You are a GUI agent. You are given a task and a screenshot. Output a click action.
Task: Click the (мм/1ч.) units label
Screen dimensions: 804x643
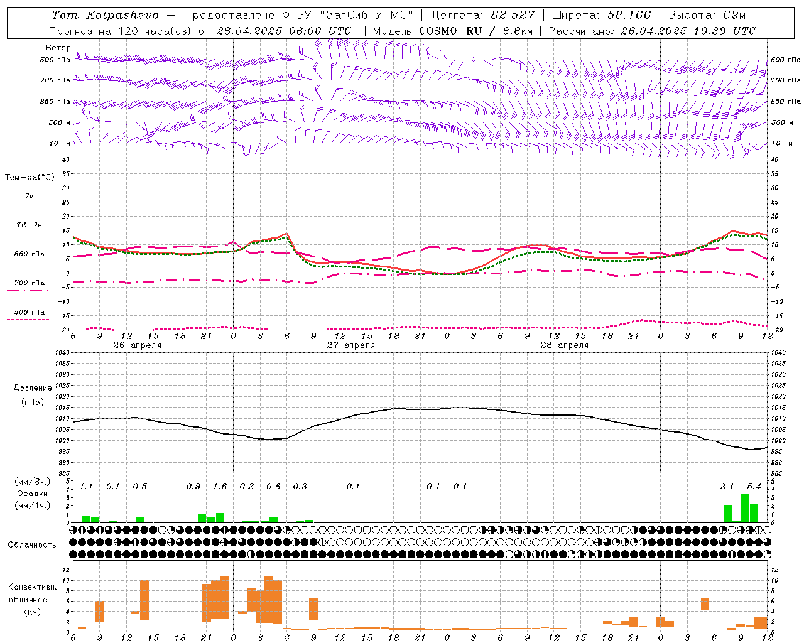pos(33,505)
